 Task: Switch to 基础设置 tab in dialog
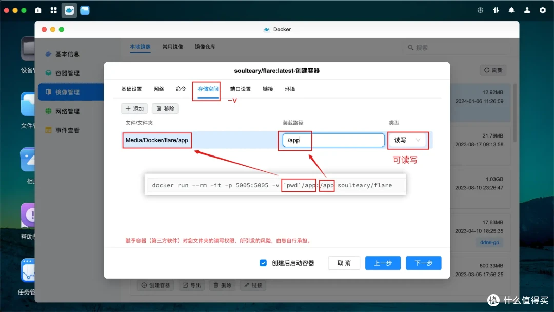[x=131, y=89]
